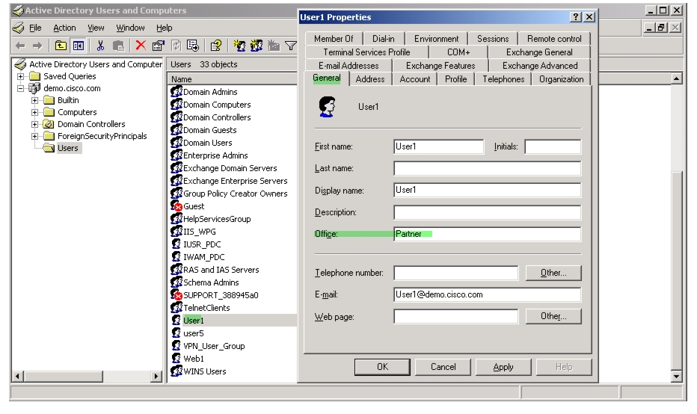Click the Create new organizational unit icon
Screen dimensions: 697x414
(274, 46)
